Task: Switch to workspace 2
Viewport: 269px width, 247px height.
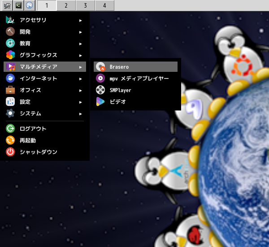Action: coord(66,5)
